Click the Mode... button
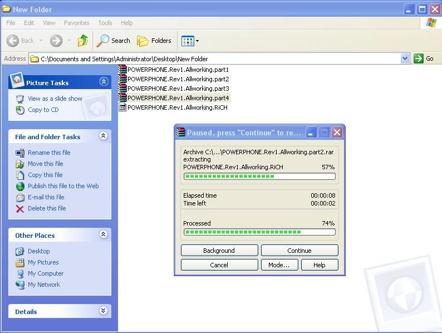Screen dimensions: 442x333 [x=279, y=265]
